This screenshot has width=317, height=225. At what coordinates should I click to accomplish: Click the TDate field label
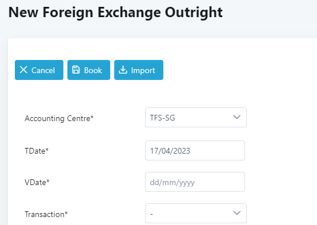pos(37,151)
